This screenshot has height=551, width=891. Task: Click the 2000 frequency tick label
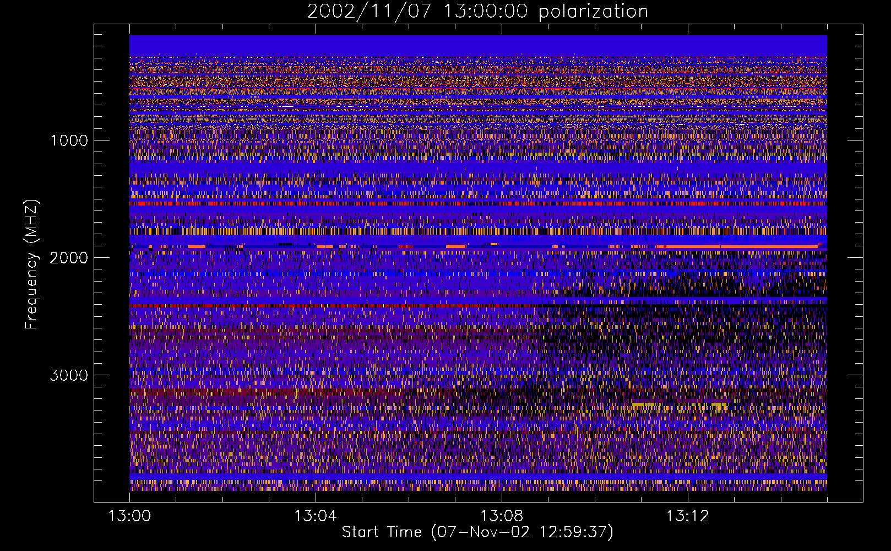(x=69, y=258)
